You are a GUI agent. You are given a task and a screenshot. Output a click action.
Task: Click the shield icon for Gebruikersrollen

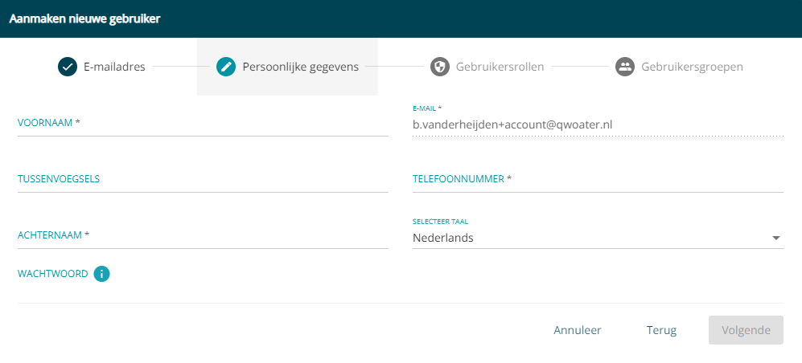[x=439, y=67]
